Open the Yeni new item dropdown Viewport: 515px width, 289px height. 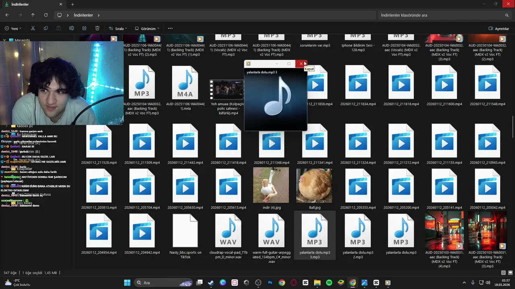pyautogui.click(x=13, y=28)
